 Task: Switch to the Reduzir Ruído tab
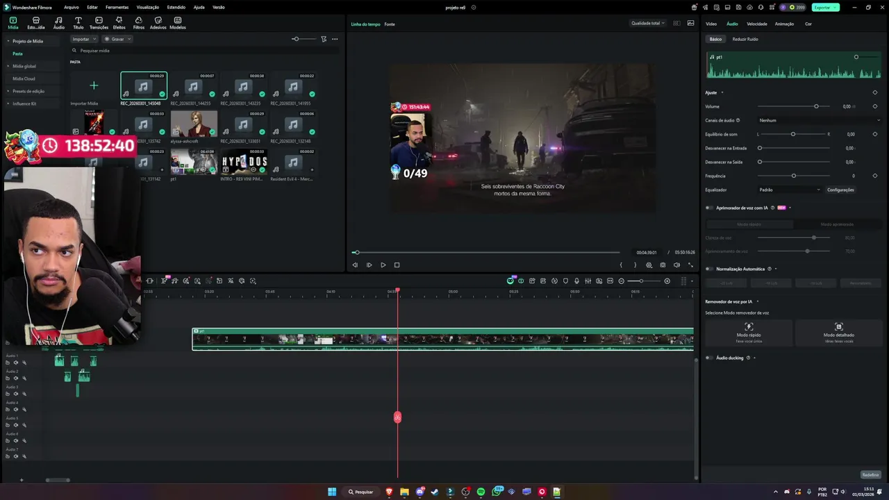pyautogui.click(x=745, y=39)
